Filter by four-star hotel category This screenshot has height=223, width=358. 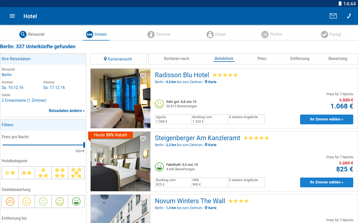[x=60, y=173]
